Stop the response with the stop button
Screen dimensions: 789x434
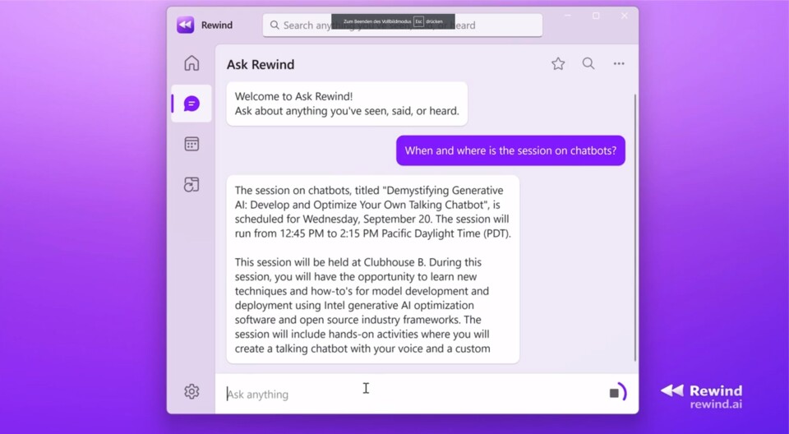[x=614, y=393]
